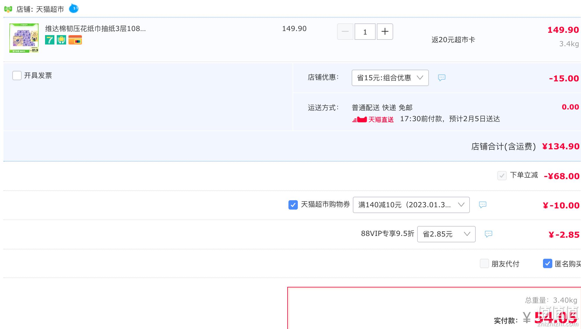The height and width of the screenshot is (329, 581).
Task: Click the green shield guarantee badge icon
Action: coord(61,40)
